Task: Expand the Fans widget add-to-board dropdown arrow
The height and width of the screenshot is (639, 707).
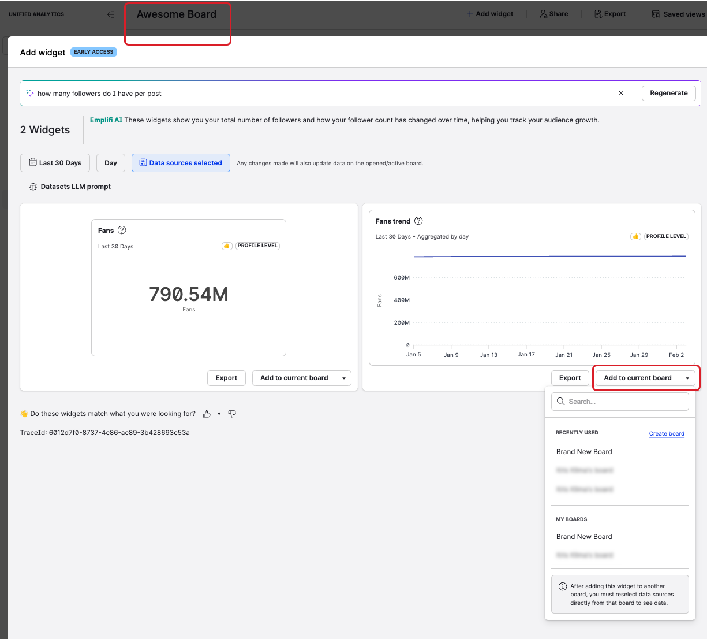Action: [344, 378]
